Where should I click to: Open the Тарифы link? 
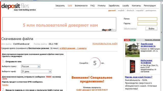coord(5,85)
